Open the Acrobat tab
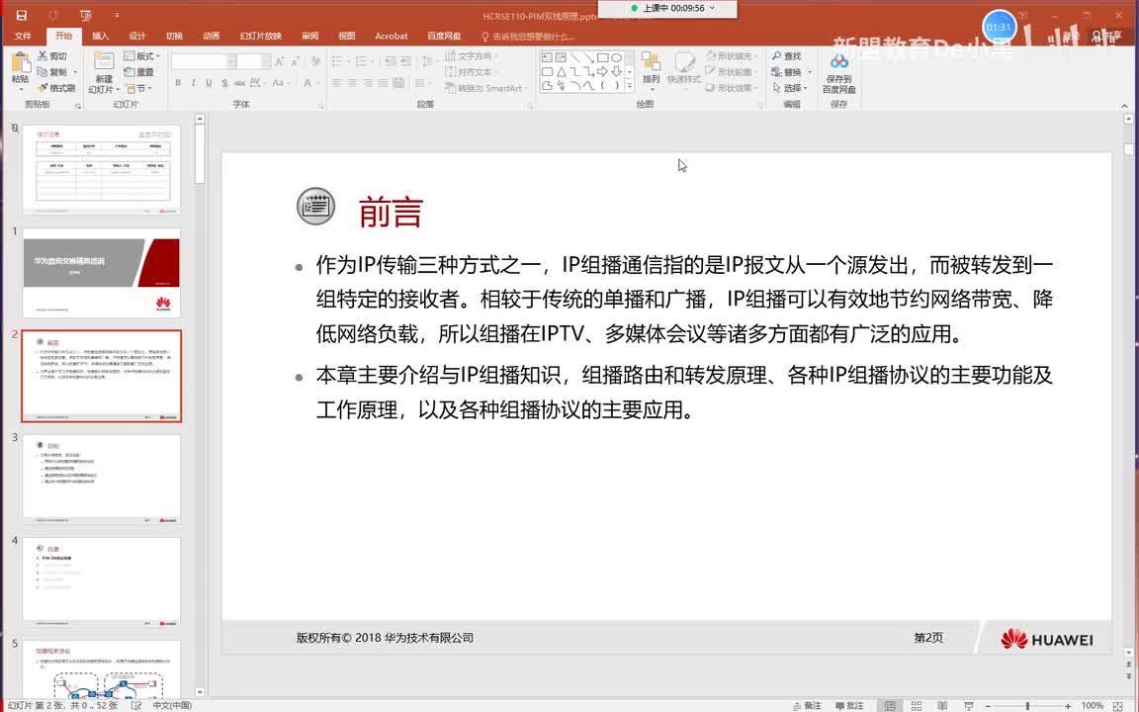 click(392, 36)
